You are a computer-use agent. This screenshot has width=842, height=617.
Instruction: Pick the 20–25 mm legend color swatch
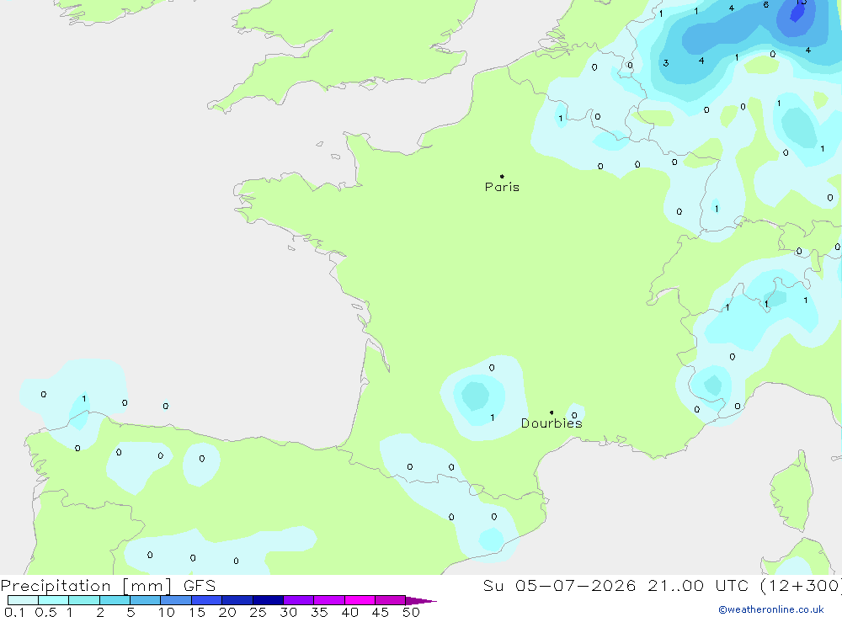tap(237, 600)
